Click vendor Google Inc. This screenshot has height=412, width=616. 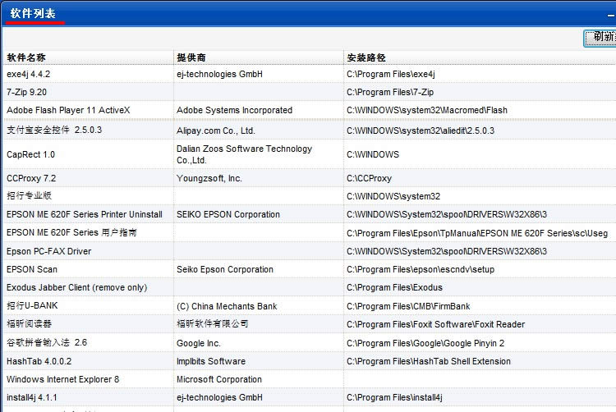[x=199, y=343]
